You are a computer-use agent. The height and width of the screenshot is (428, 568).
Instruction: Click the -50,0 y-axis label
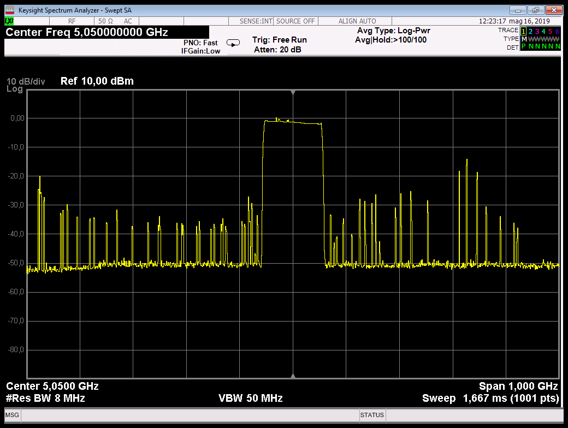click(x=16, y=263)
